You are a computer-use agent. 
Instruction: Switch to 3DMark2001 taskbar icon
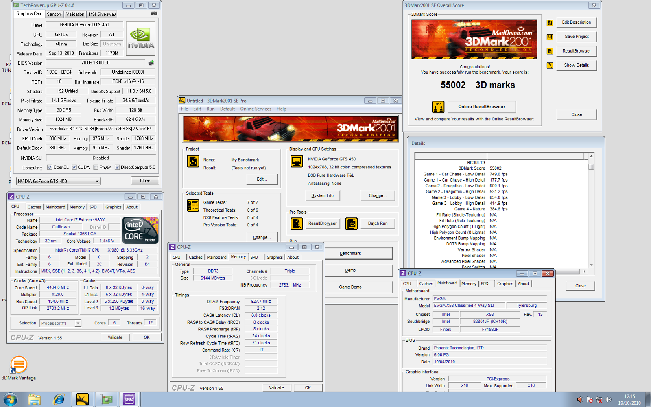coord(83,400)
